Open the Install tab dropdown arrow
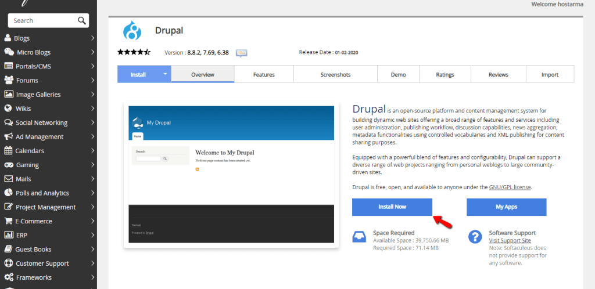Image resolution: width=595 pixels, height=289 pixels. click(165, 74)
